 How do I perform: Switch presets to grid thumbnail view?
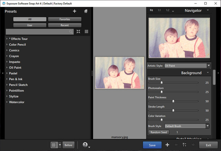point(86,32)
